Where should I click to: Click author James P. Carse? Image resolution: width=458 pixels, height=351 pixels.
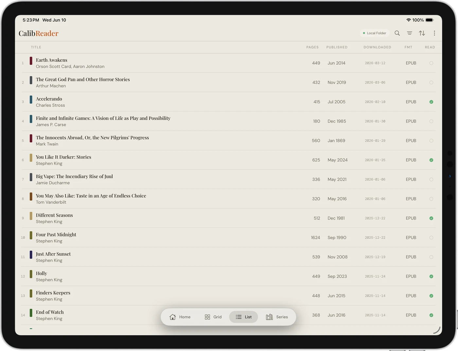click(x=51, y=125)
